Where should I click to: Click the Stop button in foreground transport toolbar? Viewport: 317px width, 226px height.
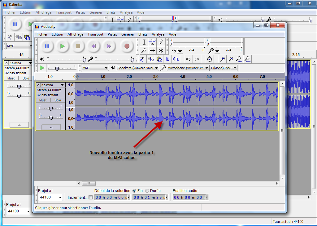[x=78, y=46]
